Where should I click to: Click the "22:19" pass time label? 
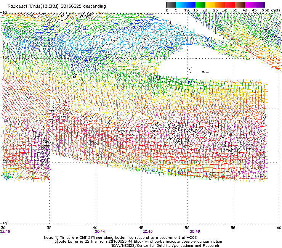point(5,232)
